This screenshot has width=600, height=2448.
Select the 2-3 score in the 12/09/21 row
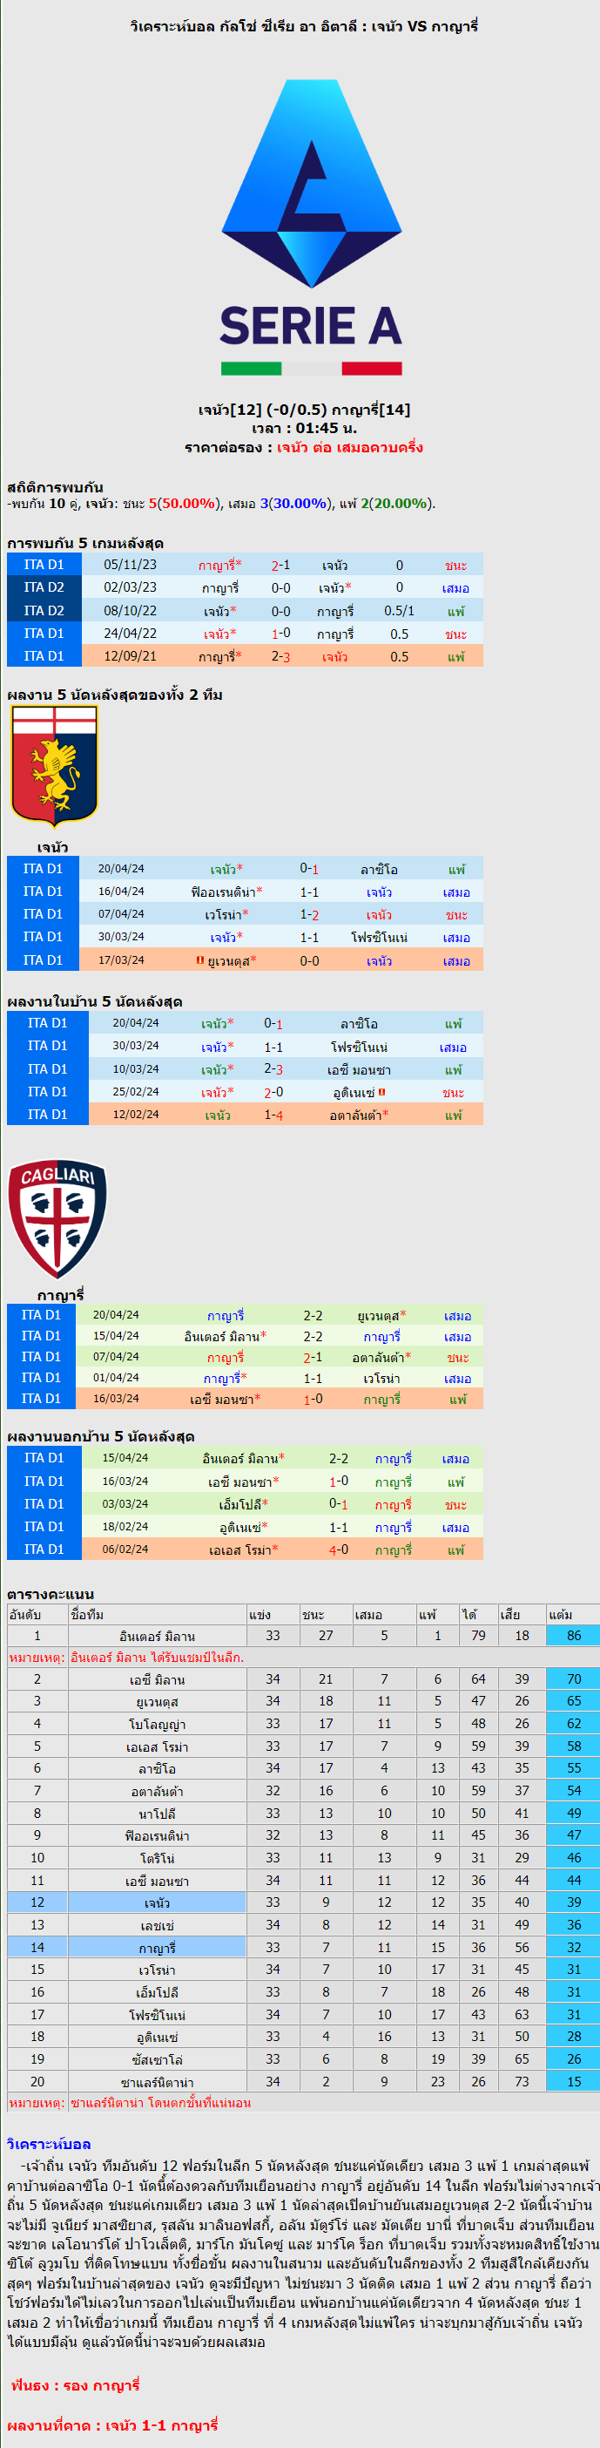281,657
